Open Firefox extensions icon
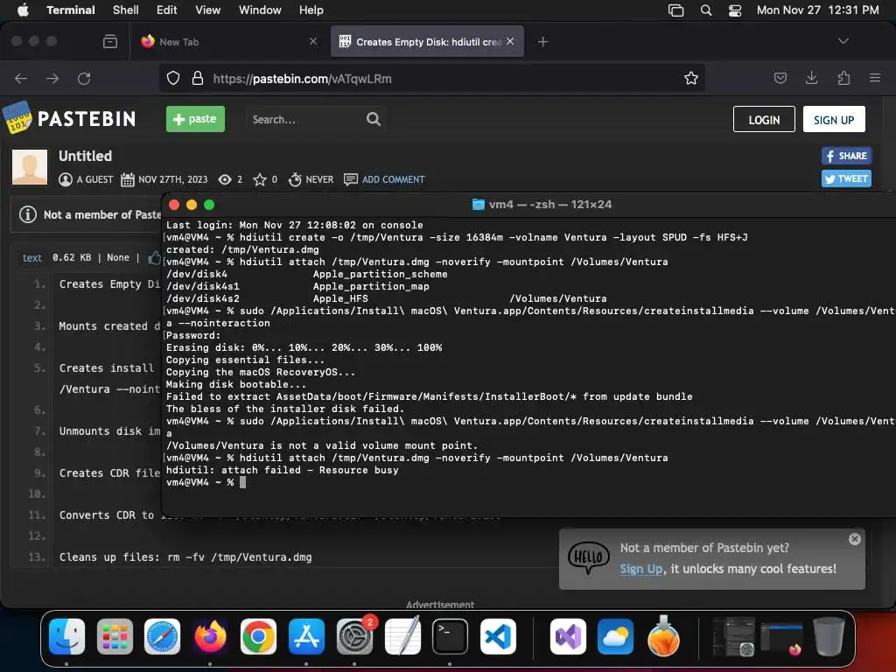Screen dimensions: 896x672 (843, 78)
